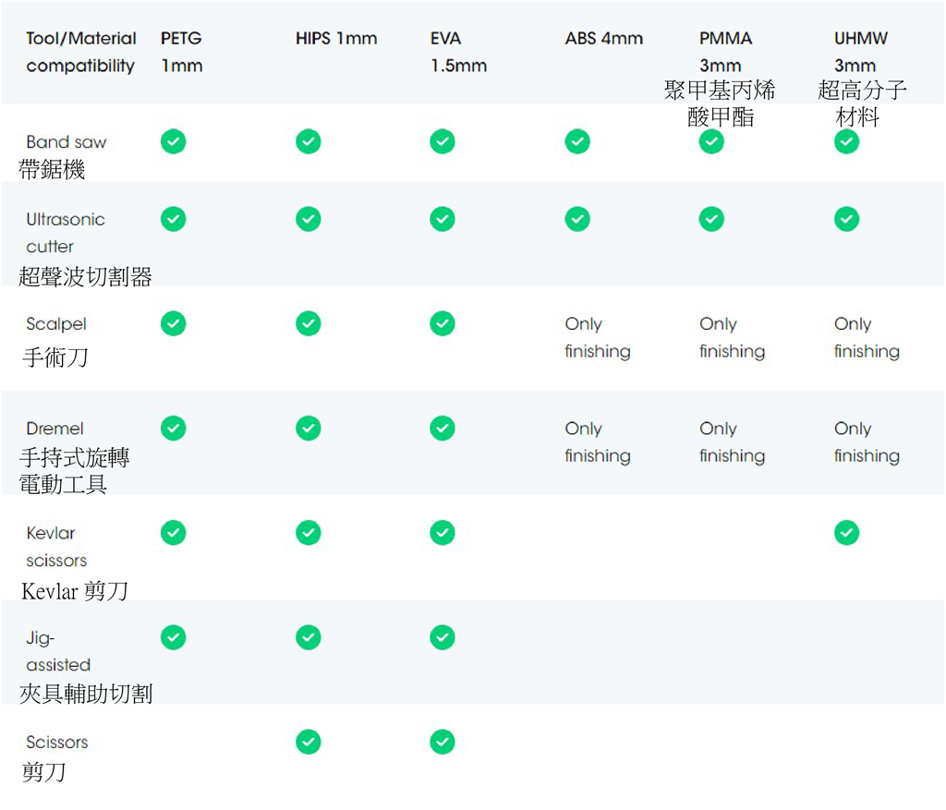Click the Kevlar 剪刀 translation text
The width and height of the screenshot is (946, 810).
(x=75, y=591)
